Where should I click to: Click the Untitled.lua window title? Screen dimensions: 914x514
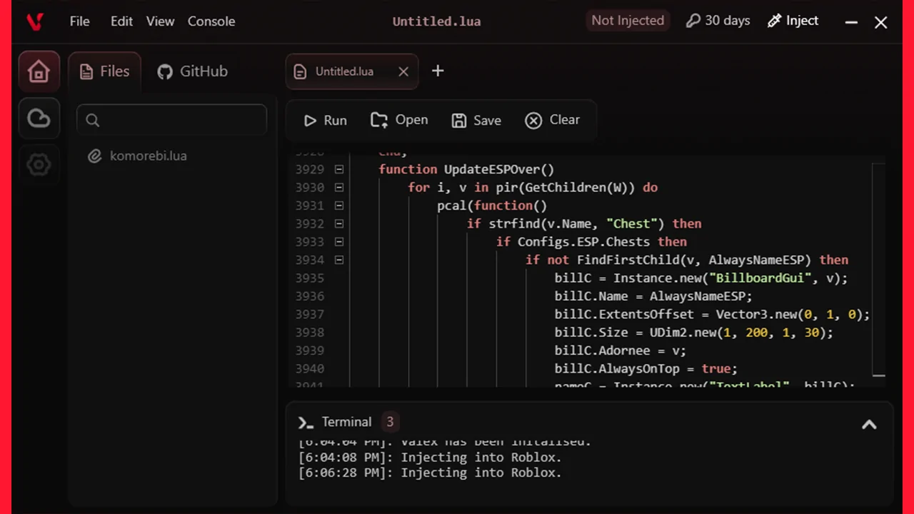click(436, 21)
